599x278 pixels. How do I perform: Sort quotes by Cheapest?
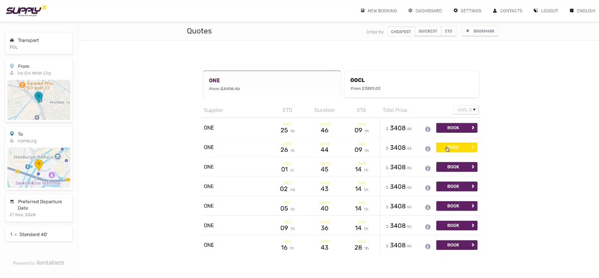tap(401, 32)
